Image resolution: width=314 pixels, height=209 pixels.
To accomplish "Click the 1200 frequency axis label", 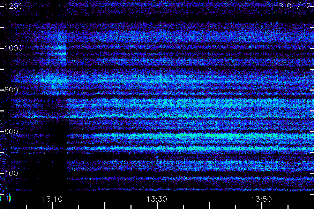I will pos(14,6).
